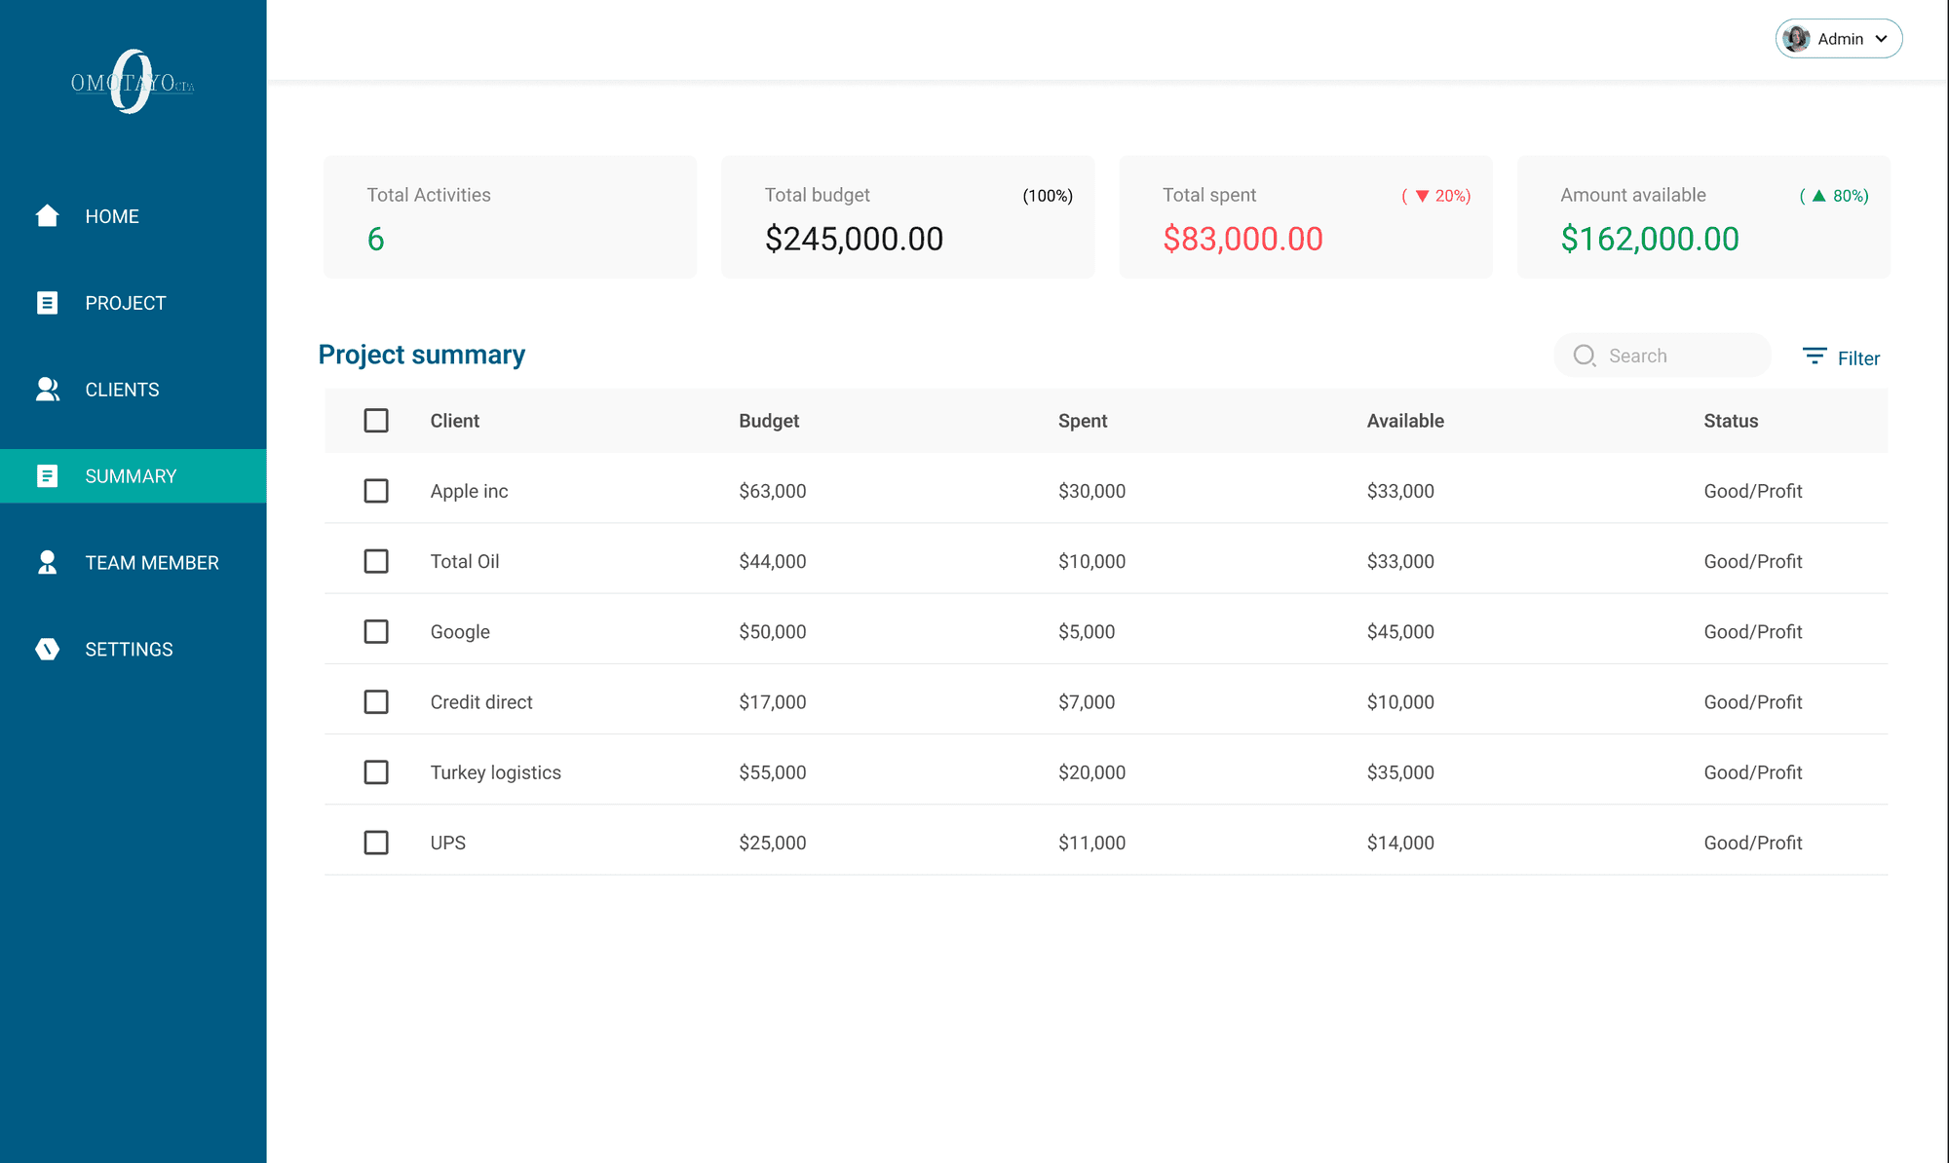1949x1163 pixels.
Task: Tick the UPS row checkbox
Action: [x=376, y=843]
